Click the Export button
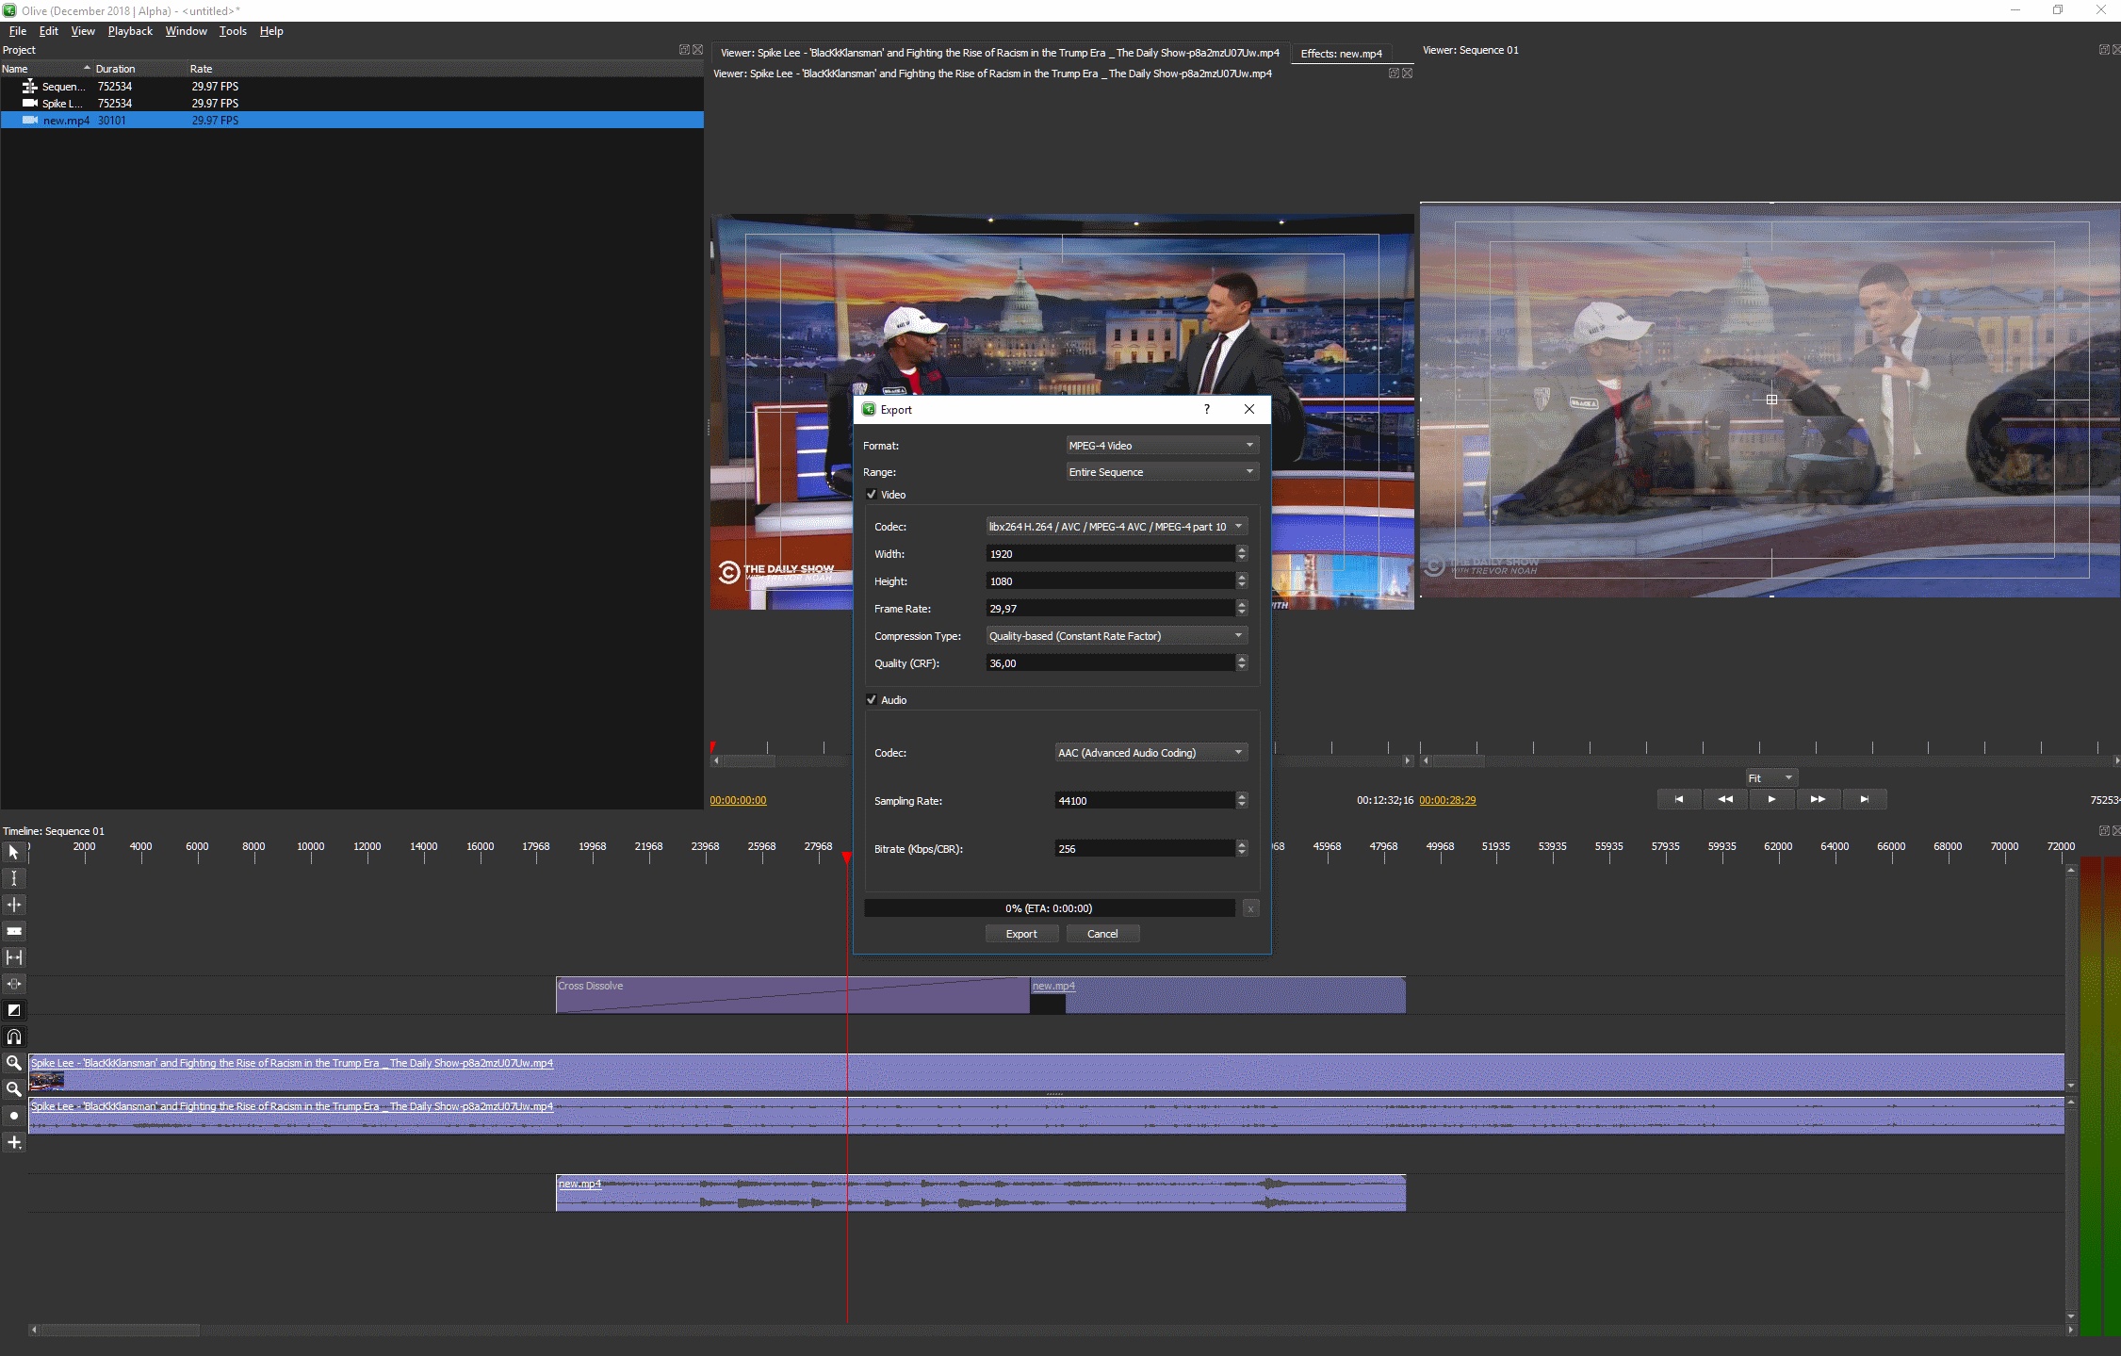 click(x=1021, y=933)
